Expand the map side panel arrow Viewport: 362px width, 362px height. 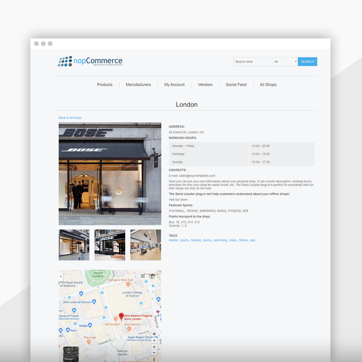pyautogui.click(x=61, y=276)
